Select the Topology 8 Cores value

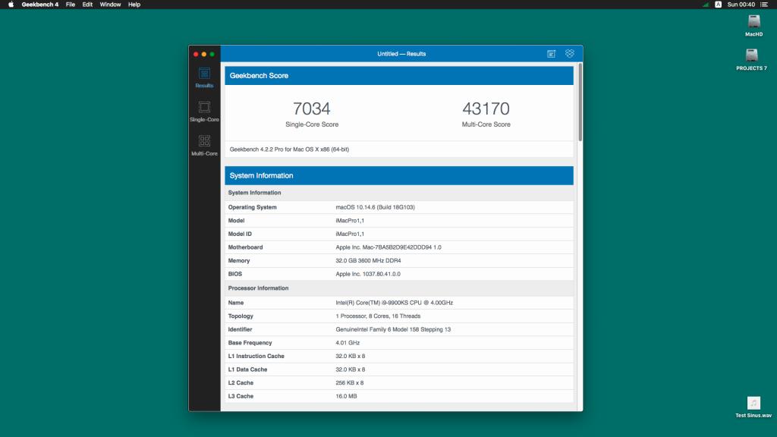378,316
